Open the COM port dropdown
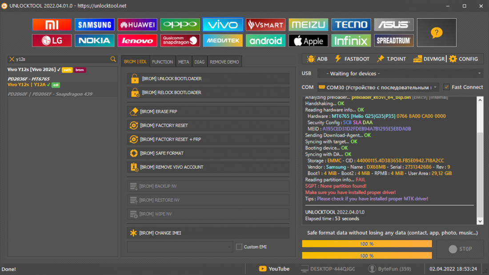 (x=378, y=87)
